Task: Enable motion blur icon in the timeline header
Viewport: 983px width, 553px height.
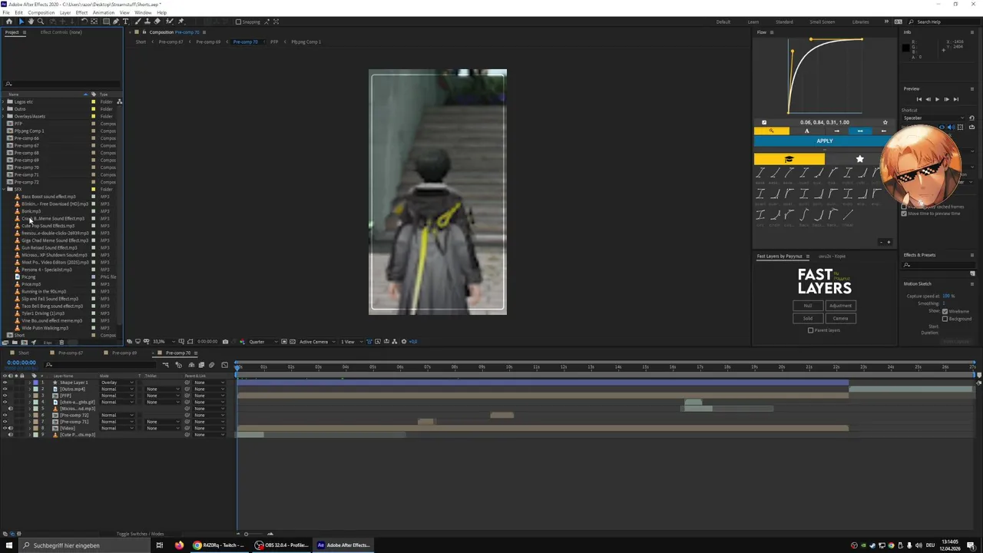Action: click(211, 365)
